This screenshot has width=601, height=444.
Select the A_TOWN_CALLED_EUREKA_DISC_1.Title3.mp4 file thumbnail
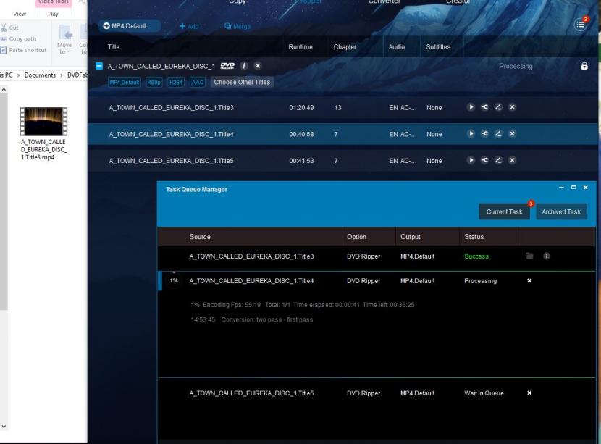(x=43, y=121)
